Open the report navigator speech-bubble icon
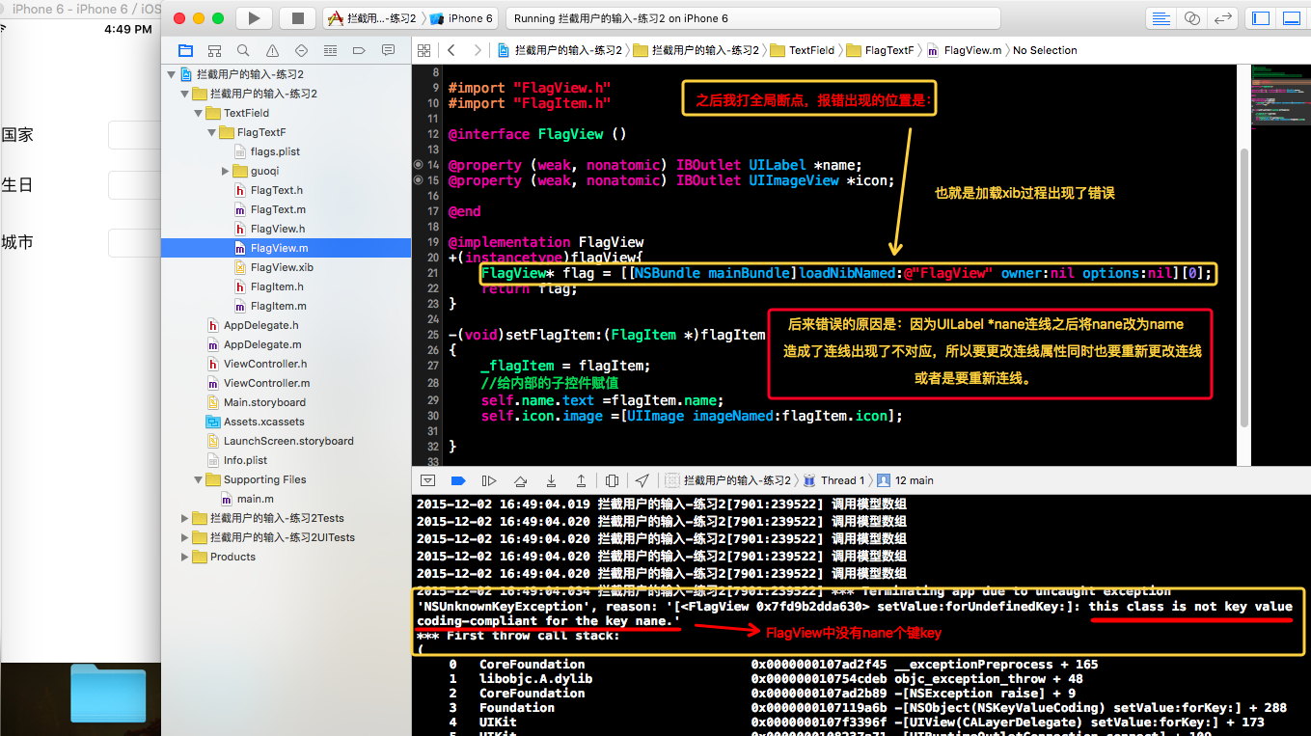 tap(388, 50)
